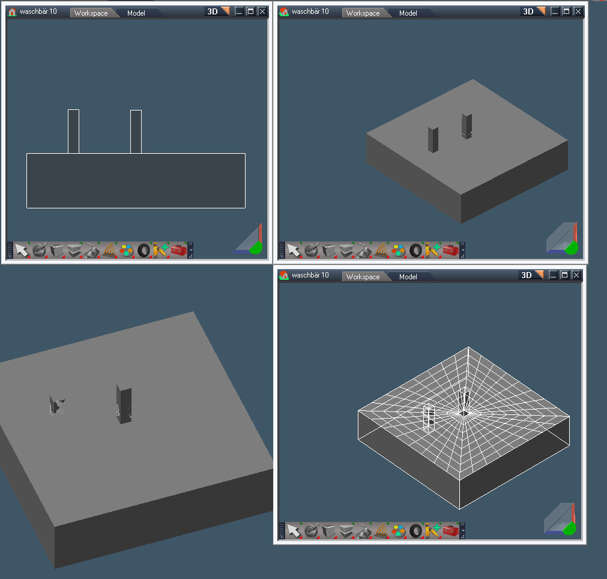Screen dimensions: 607x579
Task: Select the arrow Object tool in top-left window toolbar
Action: click(x=22, y=250)
